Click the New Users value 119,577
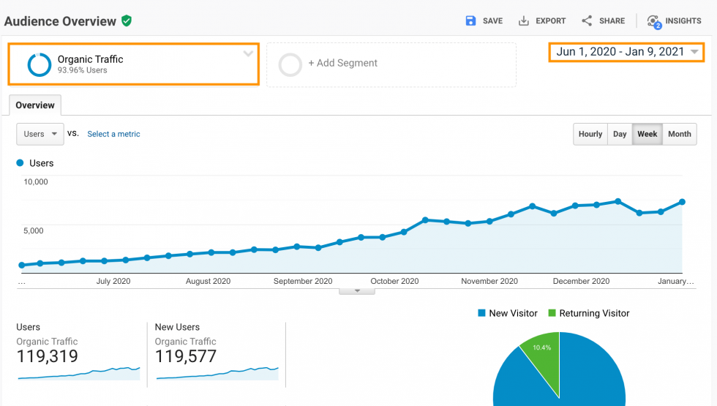 point(186,356)
